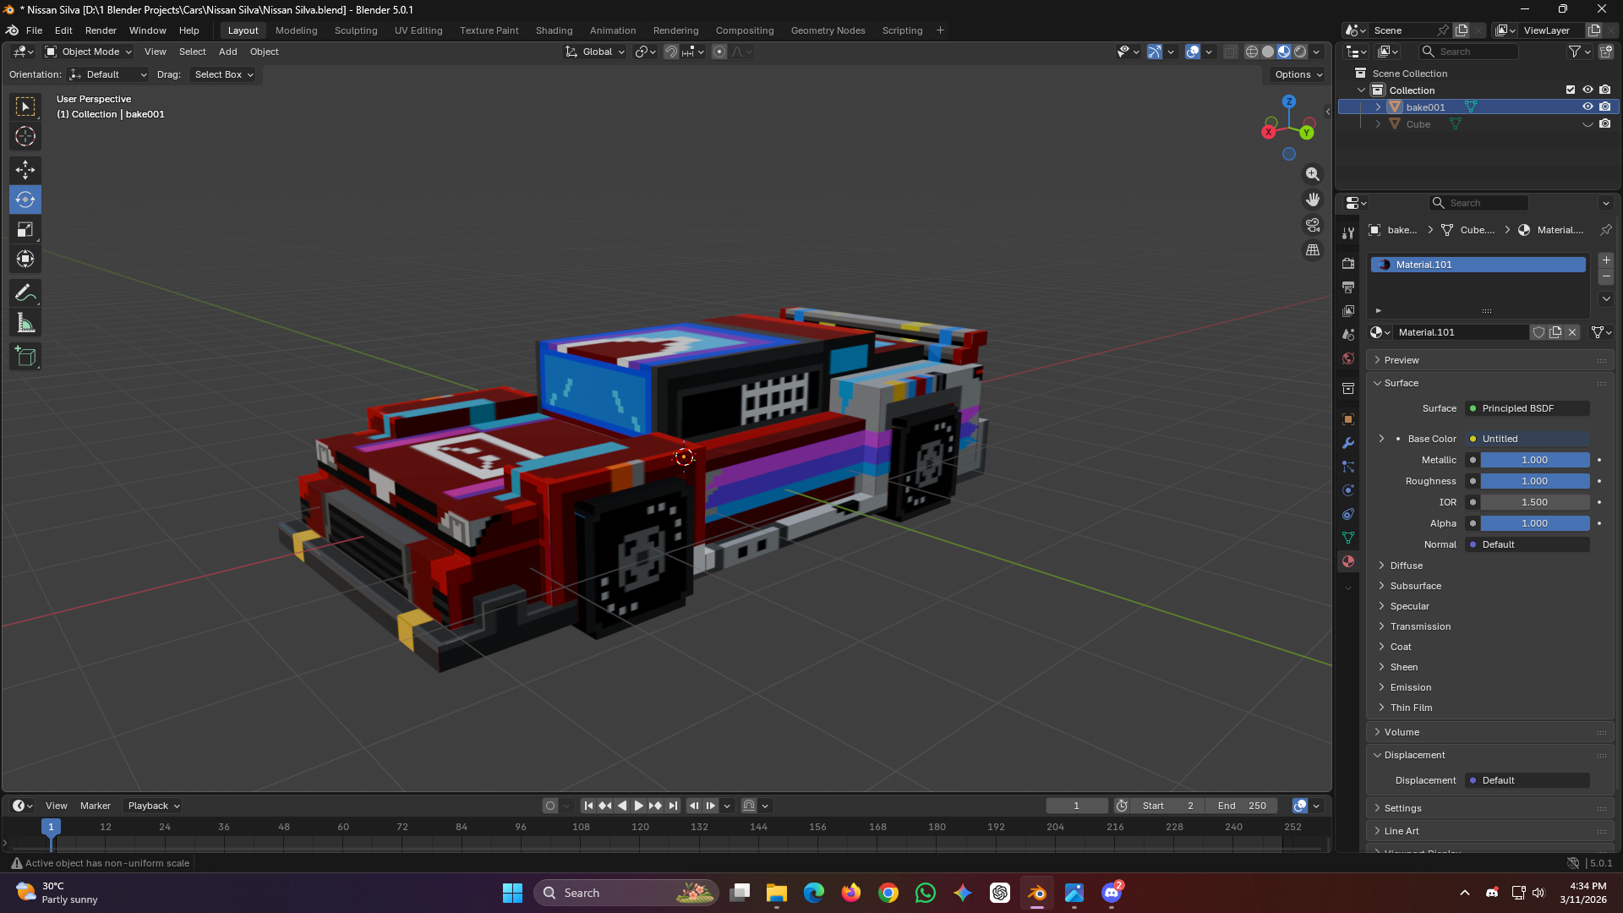Toggle Collection eye visibility in outliner

1587,90
